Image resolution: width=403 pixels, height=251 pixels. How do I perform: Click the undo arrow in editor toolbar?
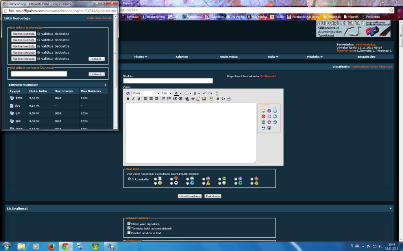pyautogui.click(x=205, y=93)
